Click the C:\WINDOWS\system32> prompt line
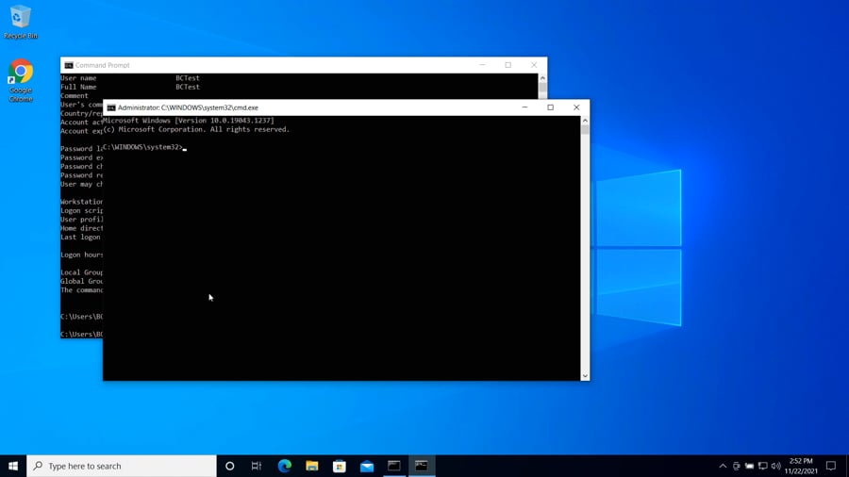The height and width of the screenshot is (477, 849). (143, 147)
